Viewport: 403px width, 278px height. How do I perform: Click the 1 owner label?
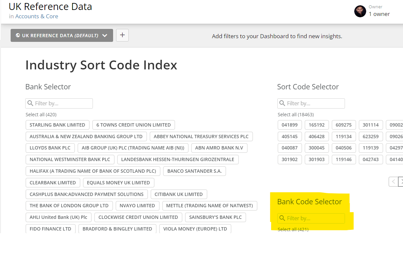pyautogui.click(x=379, y=14)
